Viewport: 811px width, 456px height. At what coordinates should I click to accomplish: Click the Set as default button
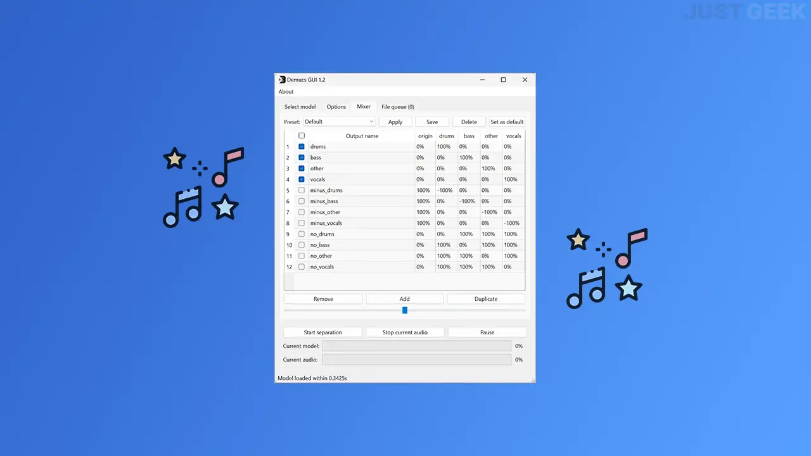click(507, 122)
